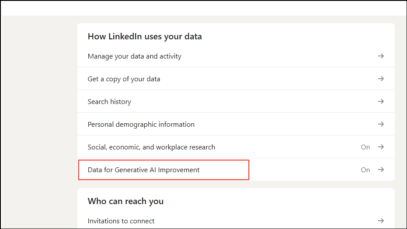Viewport: 407px width, 229px height.
Task: Open the Search history setting
Action: (x=109, y=102)
